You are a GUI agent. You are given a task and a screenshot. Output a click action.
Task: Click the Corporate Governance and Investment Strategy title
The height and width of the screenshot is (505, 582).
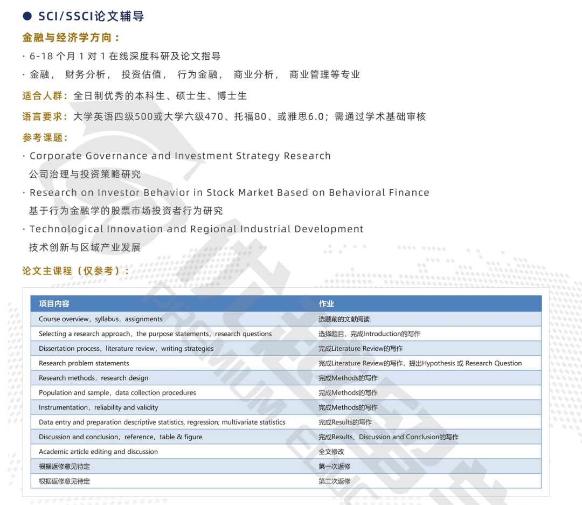click(180, 156)
